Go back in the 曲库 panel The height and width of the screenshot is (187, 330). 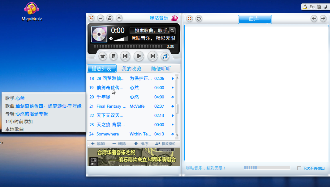314,19
